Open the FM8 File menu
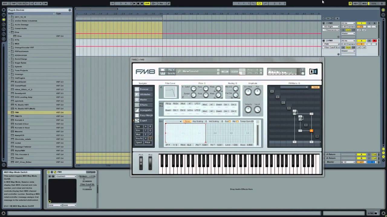This screenshot has height=217, width=387. [x=171, y=70]
